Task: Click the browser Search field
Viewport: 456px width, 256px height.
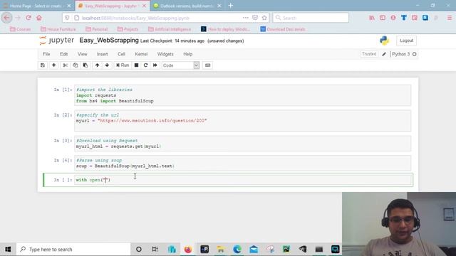Action: click(311, 18)
